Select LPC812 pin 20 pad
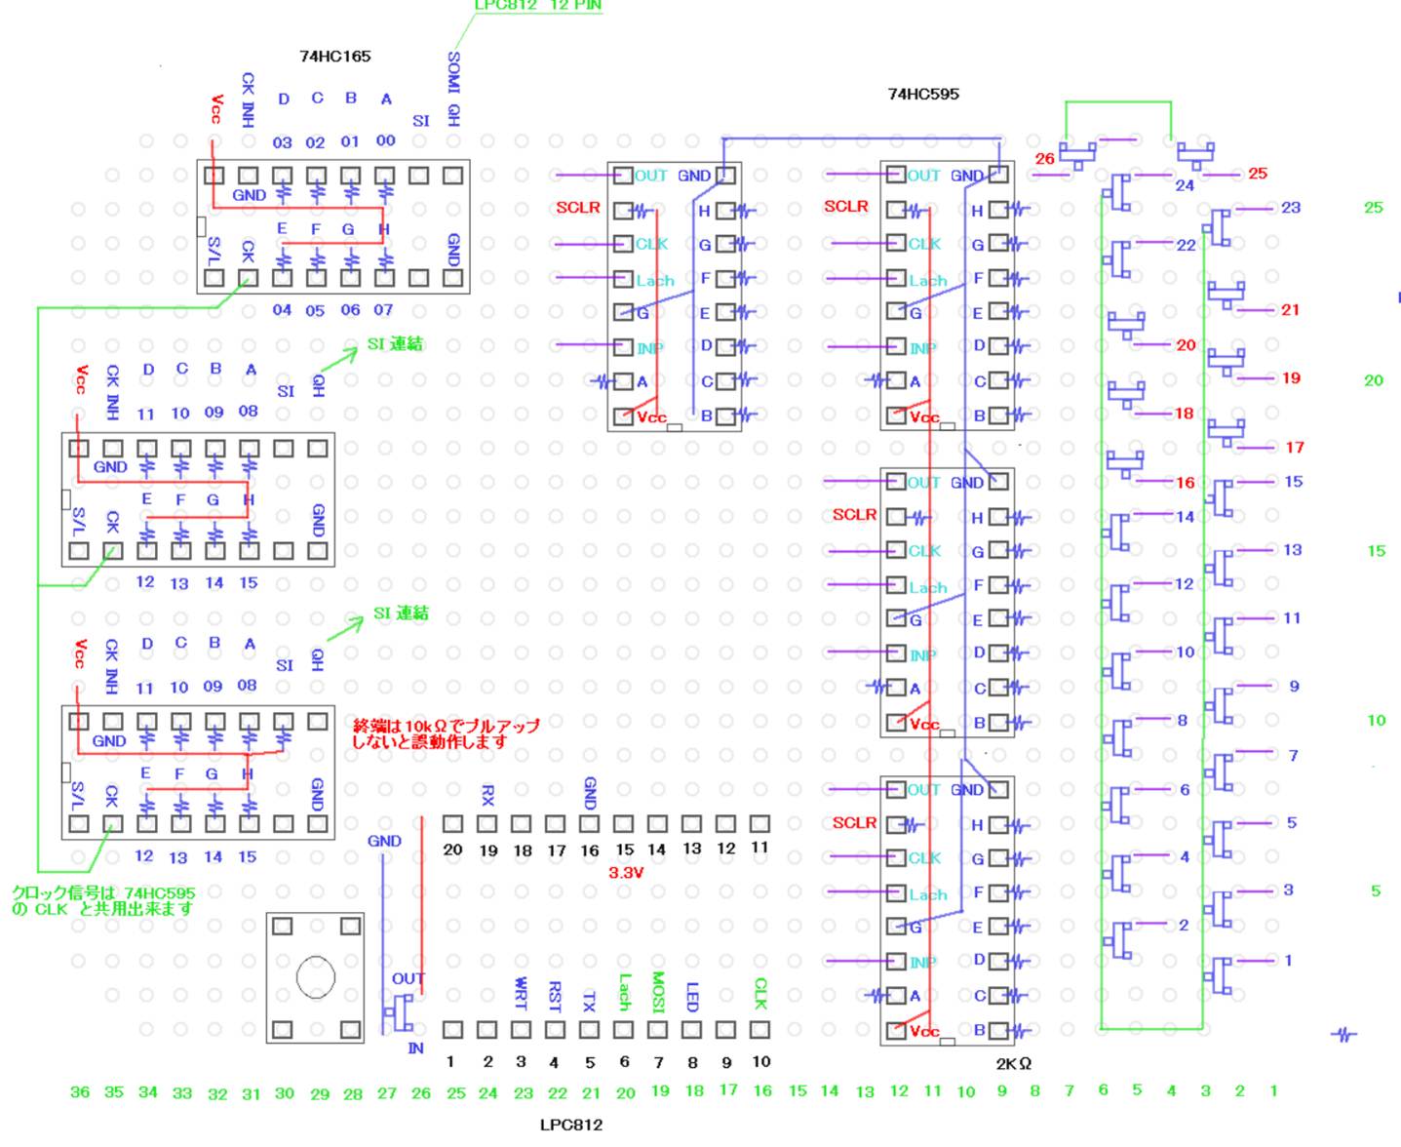This screenshot has height=1147, width=1401. [x=452, y=824]
